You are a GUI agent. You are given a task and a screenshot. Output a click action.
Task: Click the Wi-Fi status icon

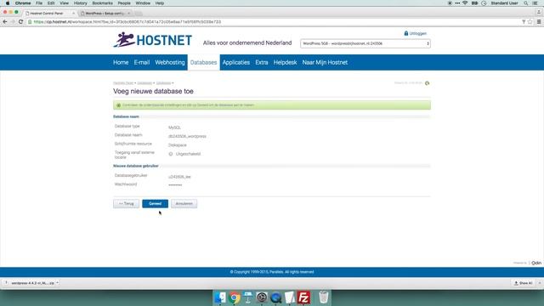465,3
